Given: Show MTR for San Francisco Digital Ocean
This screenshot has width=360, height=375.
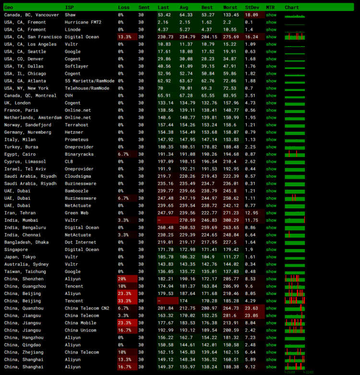Looking at the screenshot, I should (271, 37).
